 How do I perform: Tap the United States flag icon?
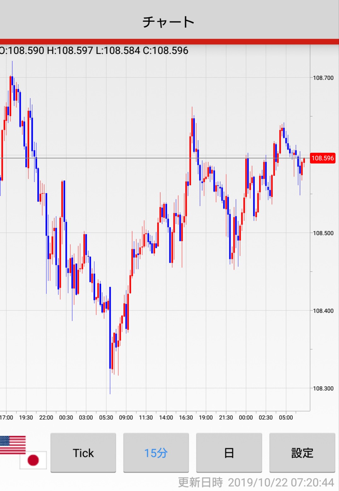tap(13, 445)
